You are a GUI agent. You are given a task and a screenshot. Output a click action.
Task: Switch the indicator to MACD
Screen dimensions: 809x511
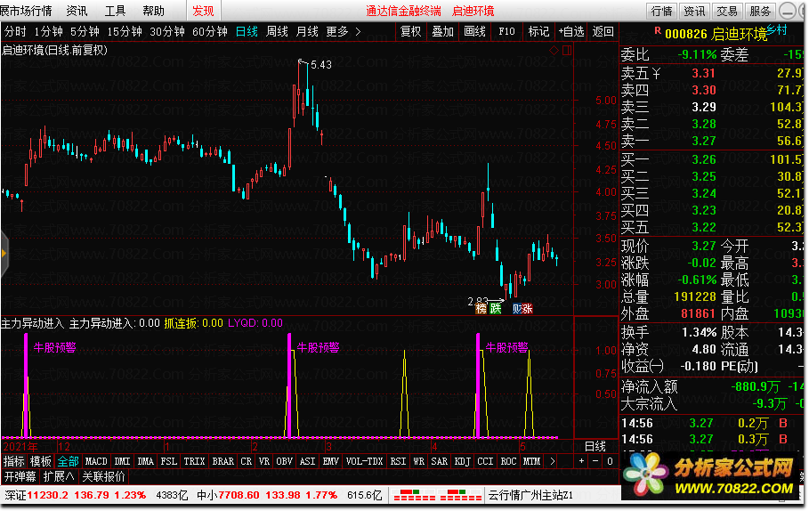[96, 461]
